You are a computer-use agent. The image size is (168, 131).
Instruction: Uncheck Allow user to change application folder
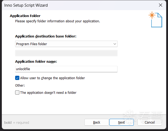[x=18, y=78]
